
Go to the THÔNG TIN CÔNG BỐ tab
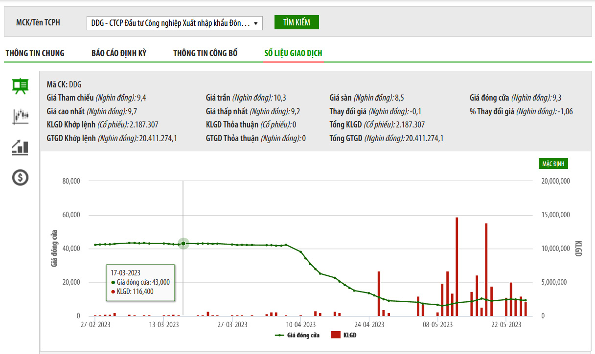pyautogui.click(x=206, y=53)
